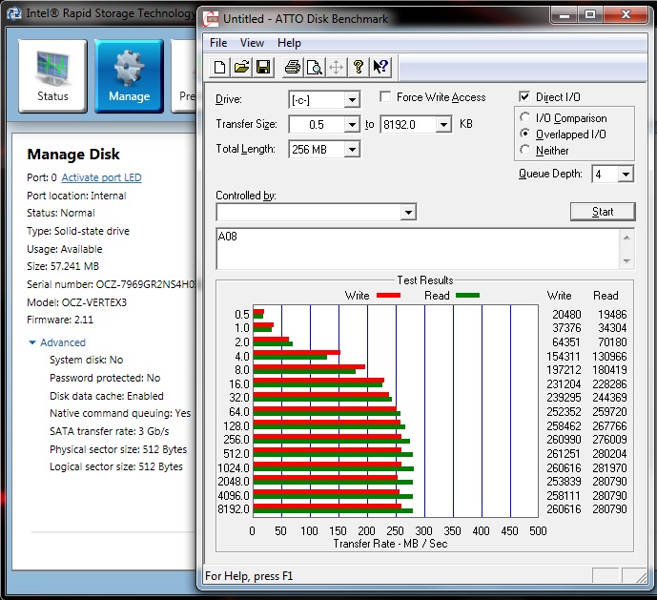Open the File menu
This screenshot has width=657, height=600.
(218, 43)
